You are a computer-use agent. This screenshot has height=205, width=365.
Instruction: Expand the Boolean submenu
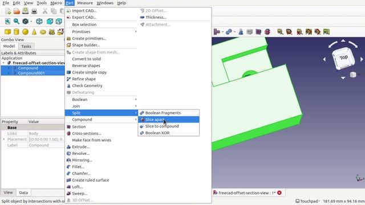point(102,100)
